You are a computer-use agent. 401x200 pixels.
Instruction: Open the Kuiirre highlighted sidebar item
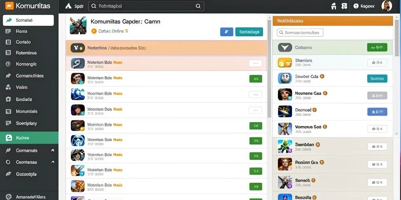[29, 138]
